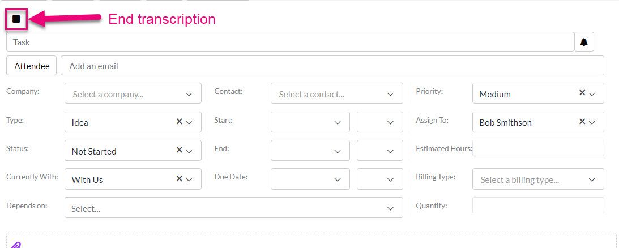This screenshot has height=248, width=619.
Task: Click the Attendee button
Action: coord(32,66)
